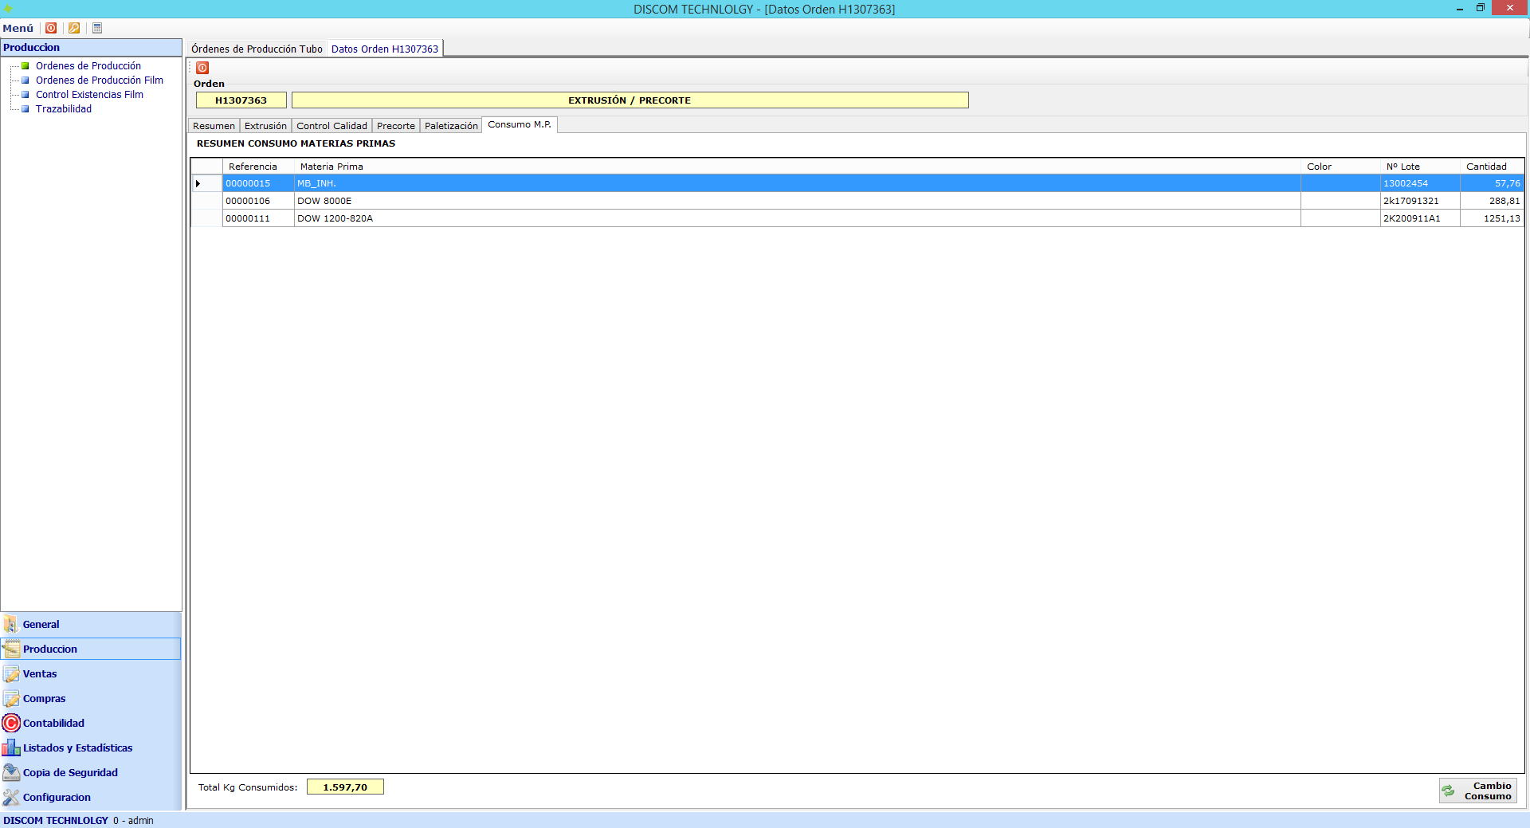Open Control Existencias Film in tree

point(89,95)
